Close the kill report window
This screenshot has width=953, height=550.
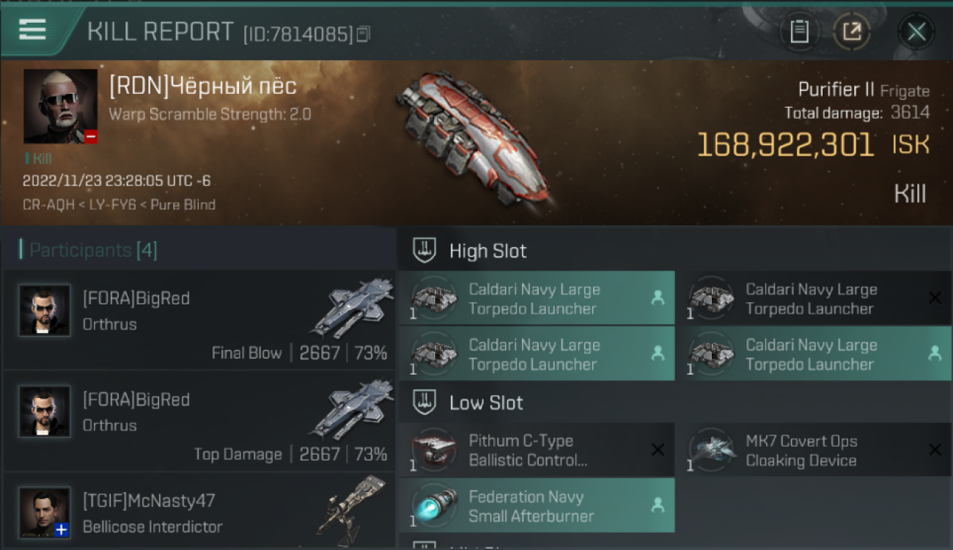(916, 32)
